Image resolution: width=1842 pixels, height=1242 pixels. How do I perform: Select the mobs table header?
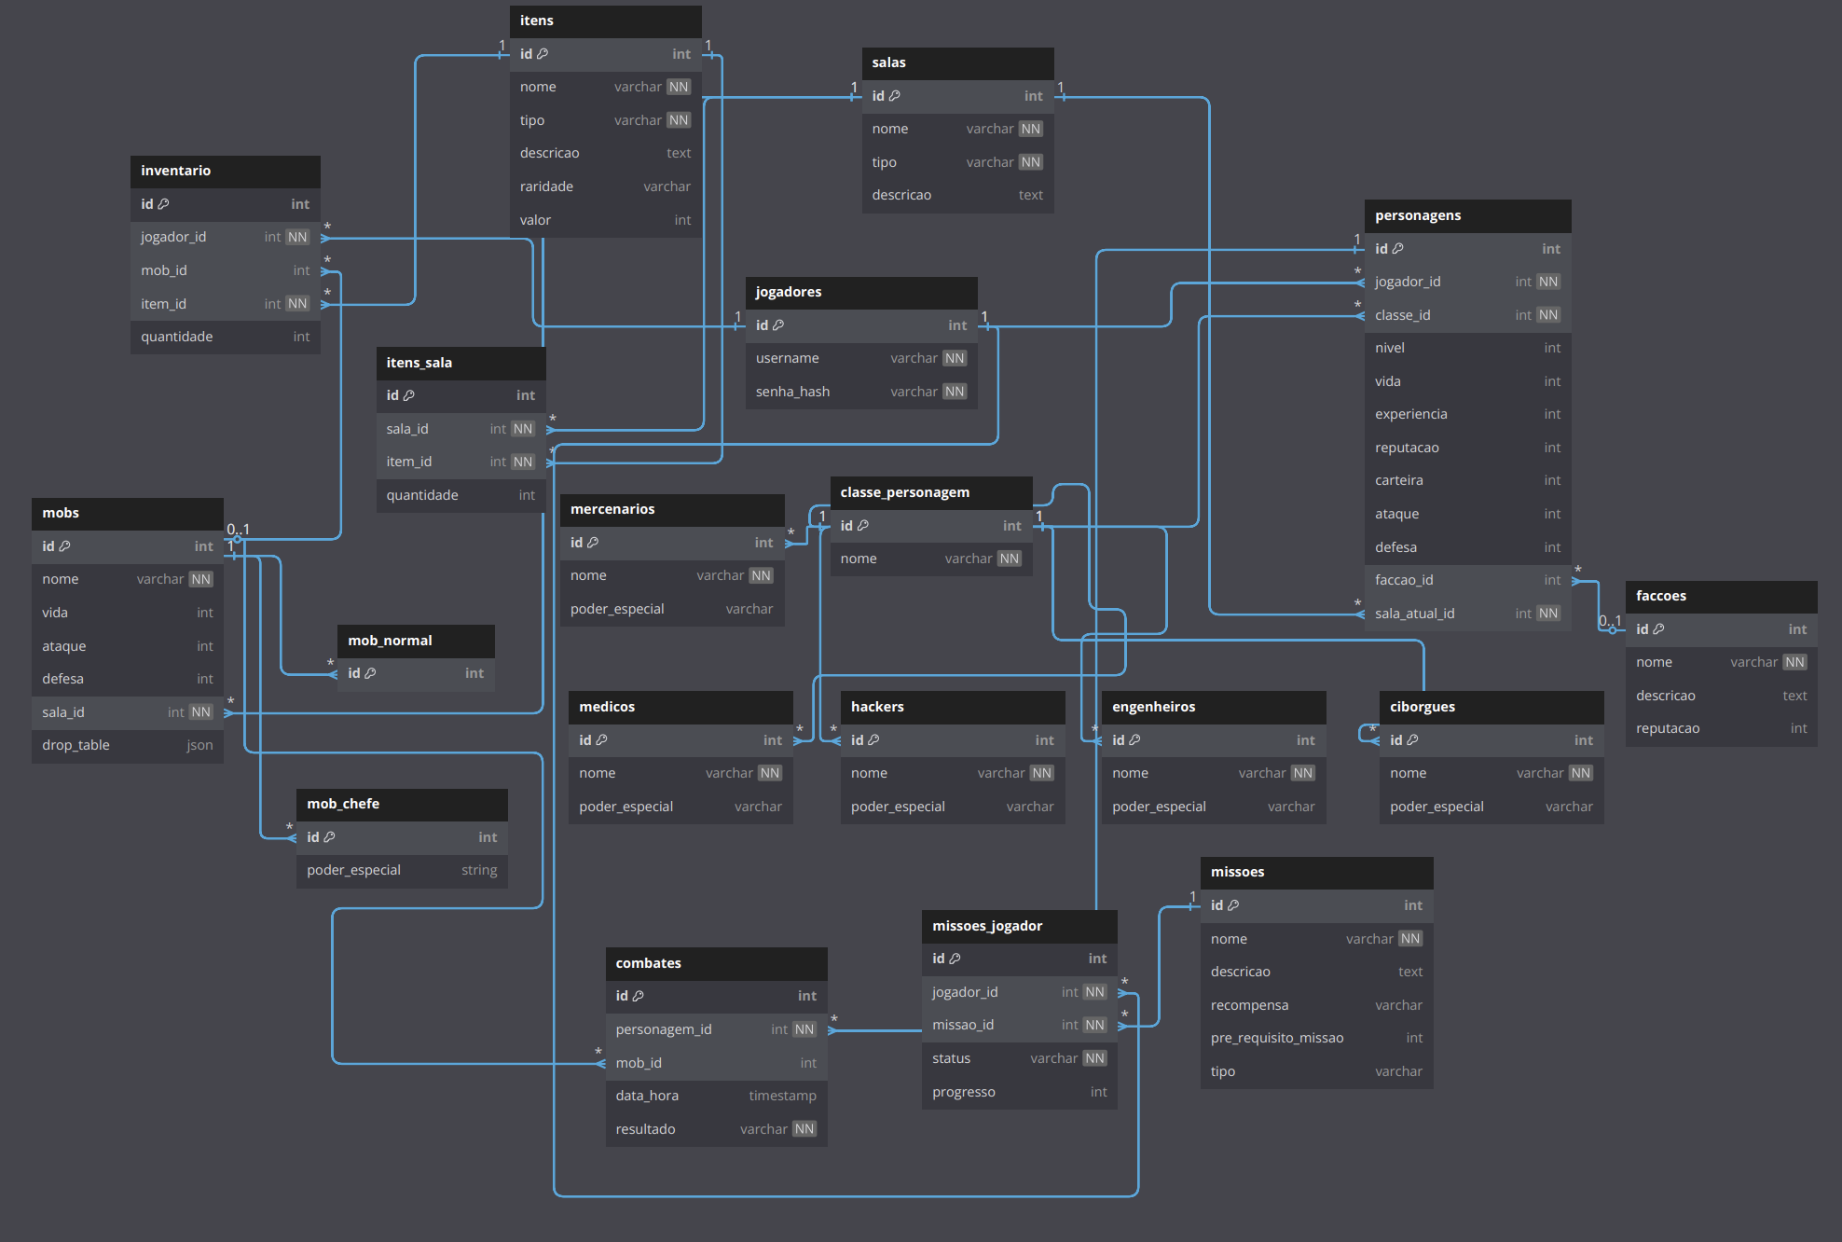click(x=128, y=513)
